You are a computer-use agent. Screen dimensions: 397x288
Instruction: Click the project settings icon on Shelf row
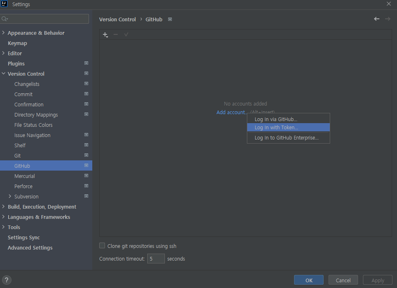[87, 145]
